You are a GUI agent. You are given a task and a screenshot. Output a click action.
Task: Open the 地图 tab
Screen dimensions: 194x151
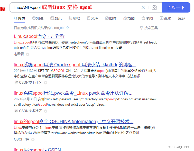(x=129, y=18)
